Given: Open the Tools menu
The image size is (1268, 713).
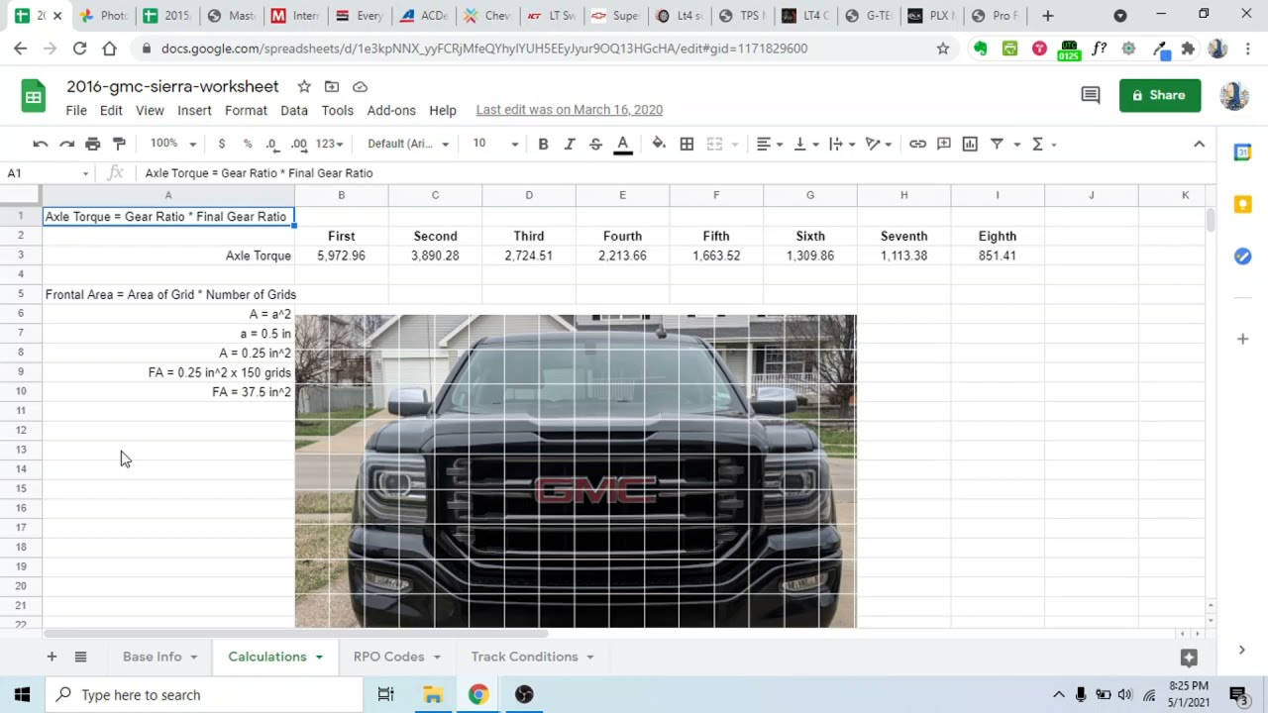Looking at the screenshot, I should [x=337, y=110].
